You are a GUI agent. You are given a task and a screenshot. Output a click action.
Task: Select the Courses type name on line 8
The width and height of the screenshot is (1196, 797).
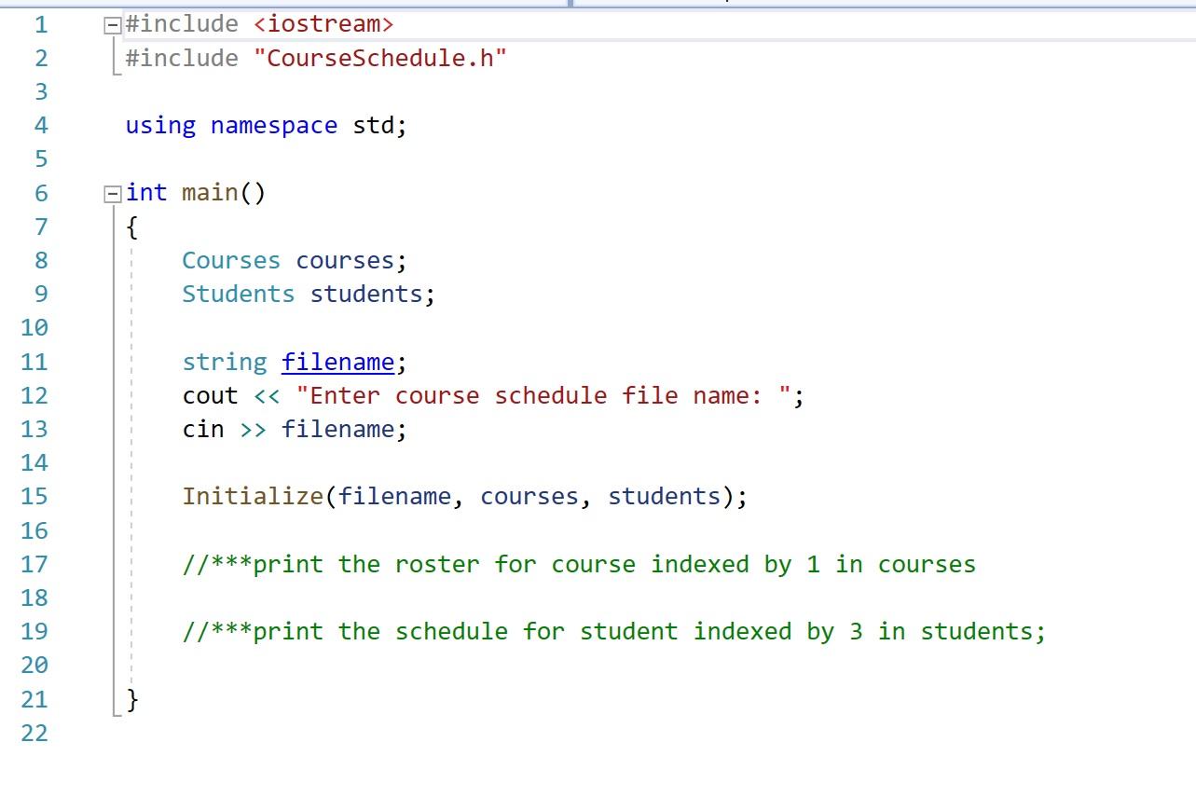(x=229, y=260)
